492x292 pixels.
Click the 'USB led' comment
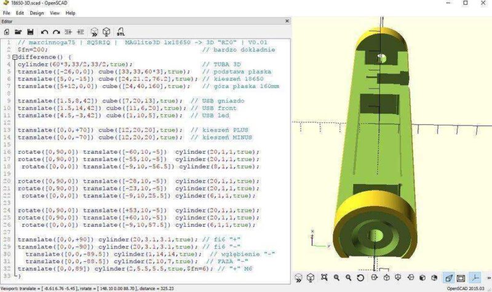[210, 116]
